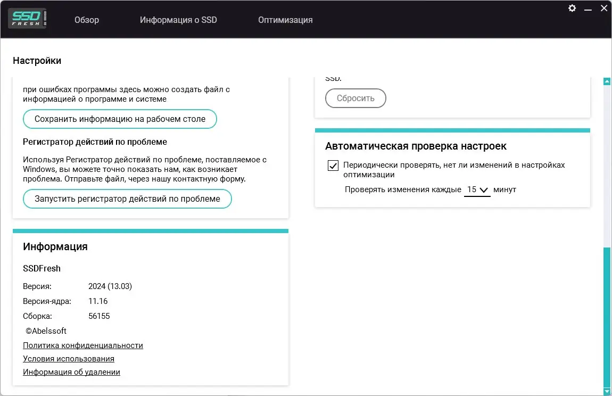Open the settings gear icon

pyautogui.click(x=572, y=8)
